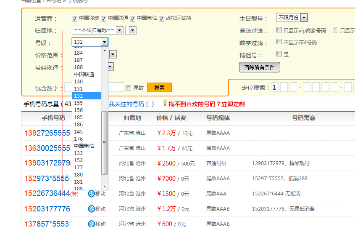Open the 不限月份 birthday dropdown

pyautogui.click(x=292, y=18)
